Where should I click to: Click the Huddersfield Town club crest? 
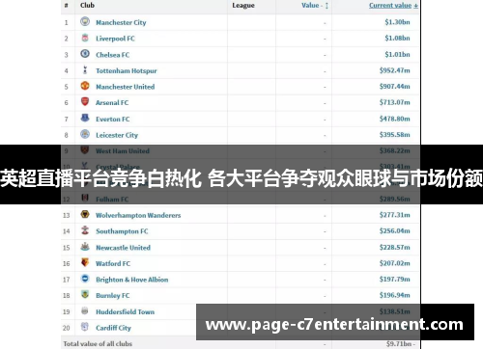click(x=85, y=310)
